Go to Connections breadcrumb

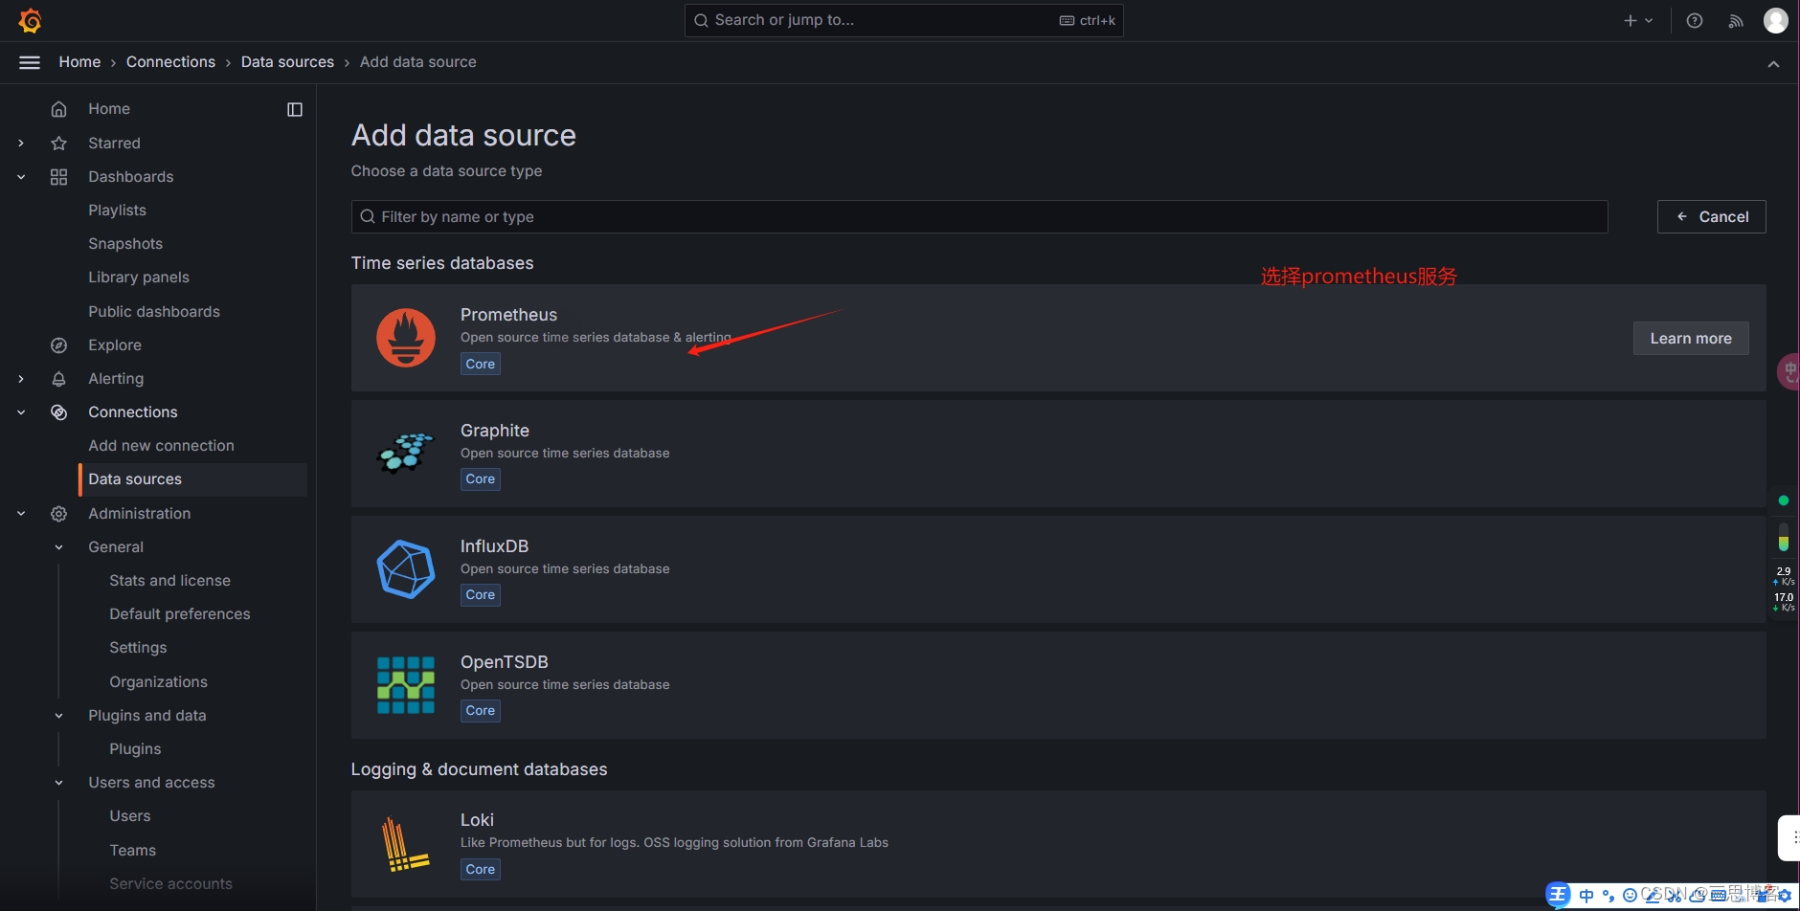170,62
